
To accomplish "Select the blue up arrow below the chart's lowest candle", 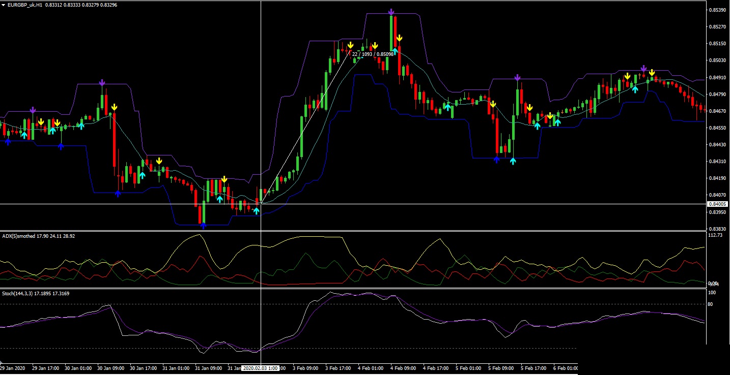I will pyautogui.click(x=203, y=226).
